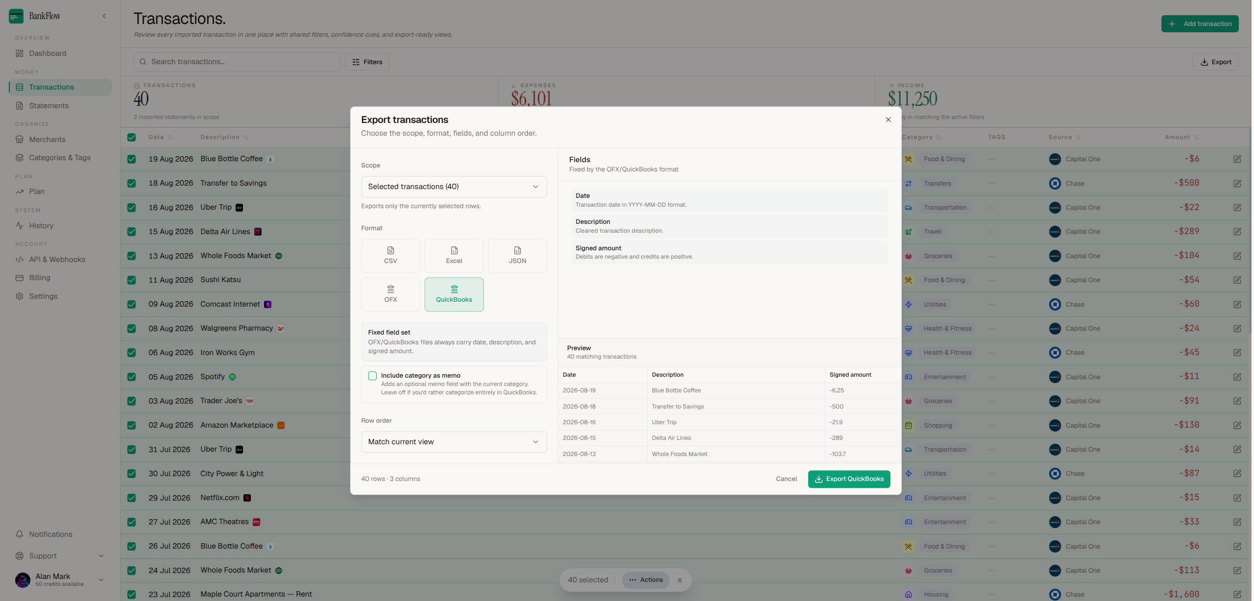Enable Include category as memo
Screen dimensions: 1254x601
click(372, 376)
